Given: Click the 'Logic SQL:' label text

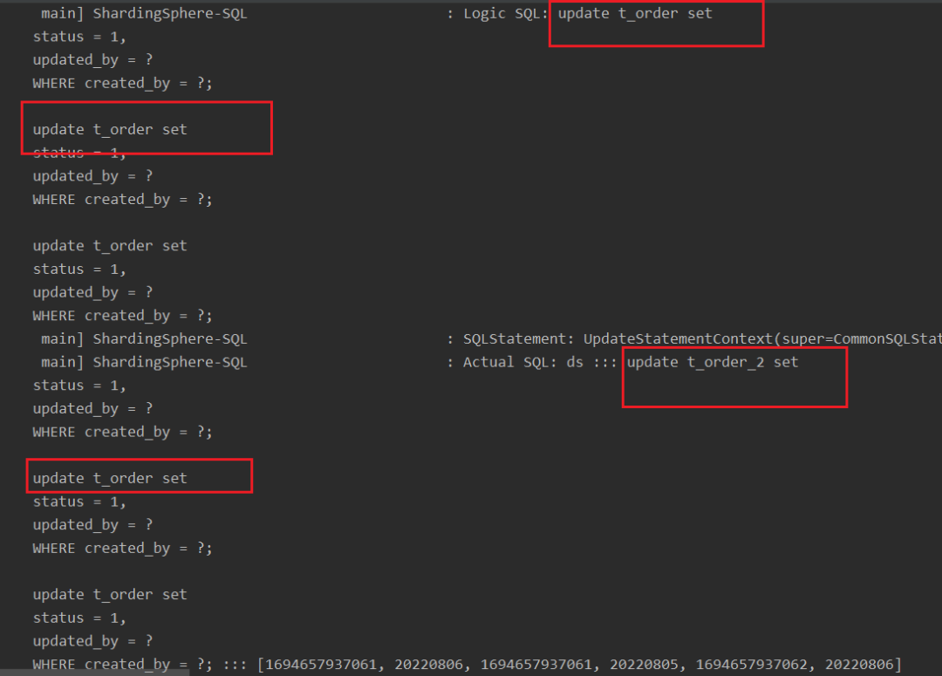Looking at the screenshot, I should pos(506,14).
